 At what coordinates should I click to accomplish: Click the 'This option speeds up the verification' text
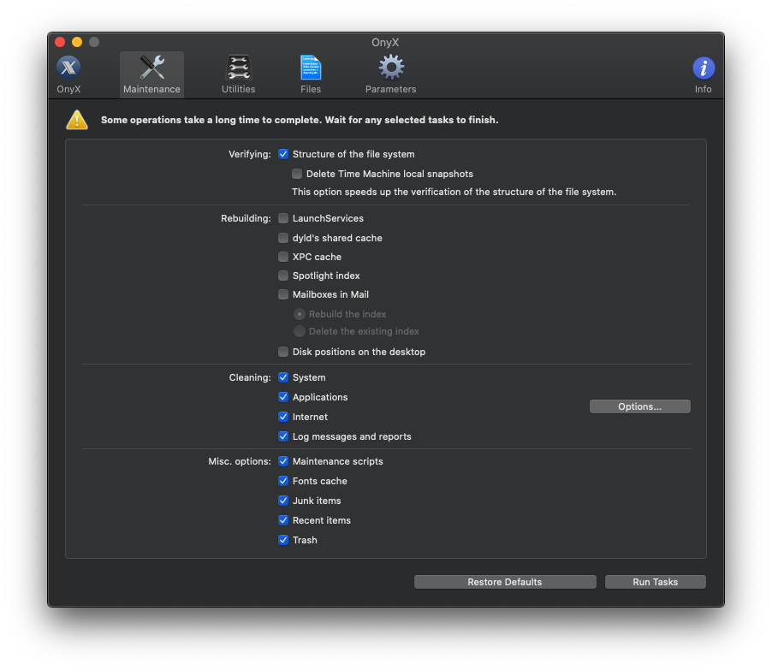coord(454,192)
